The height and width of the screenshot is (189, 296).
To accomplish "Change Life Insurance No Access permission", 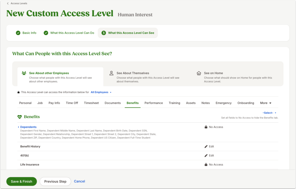I will pos(214,165).
